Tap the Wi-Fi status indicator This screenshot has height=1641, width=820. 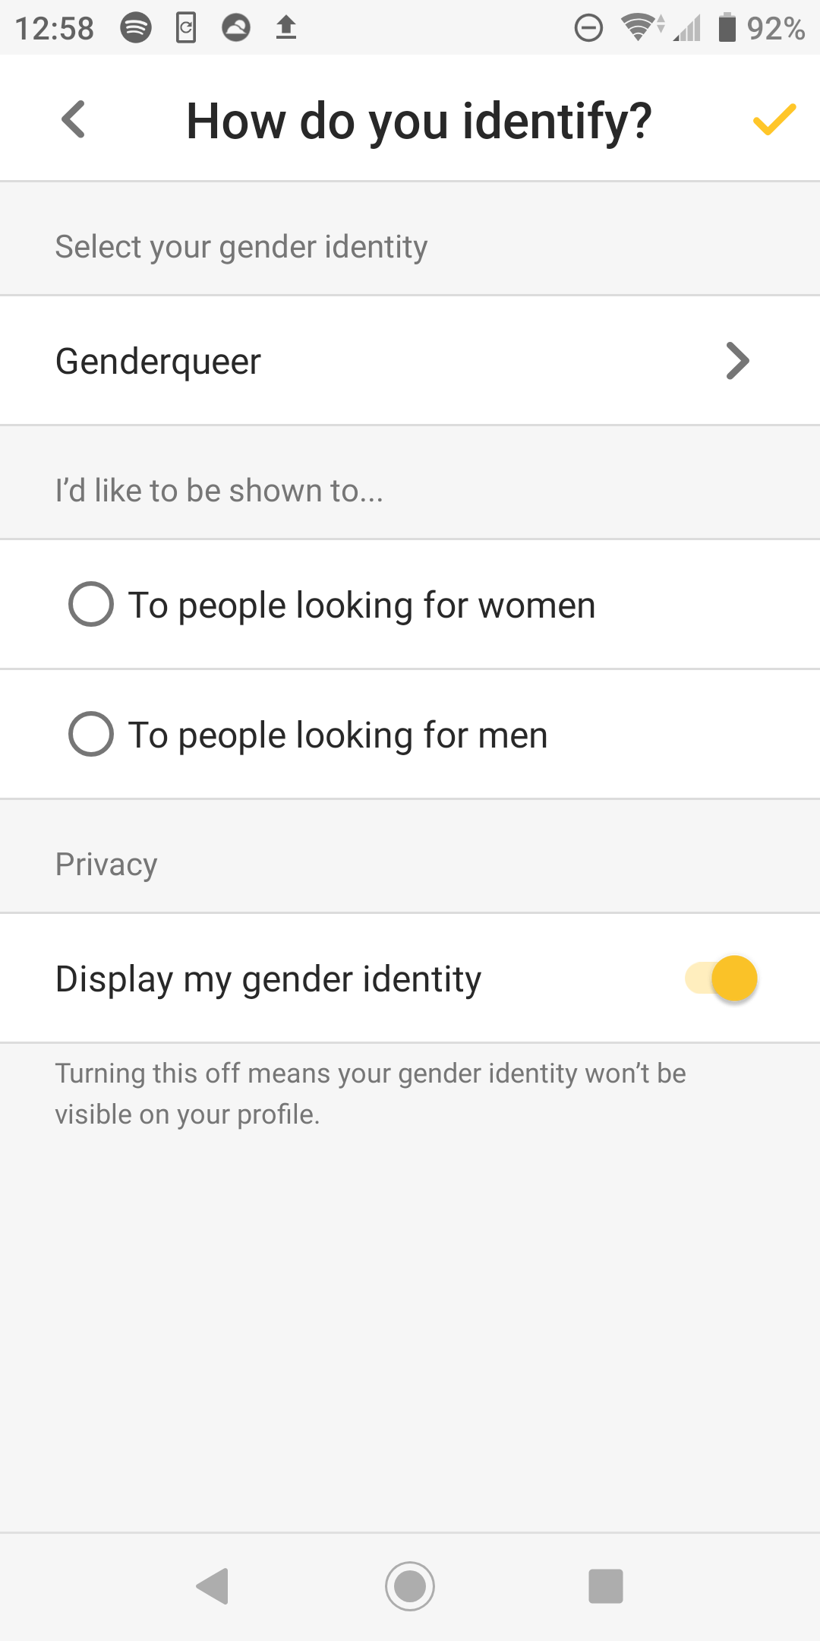(638, 27)
